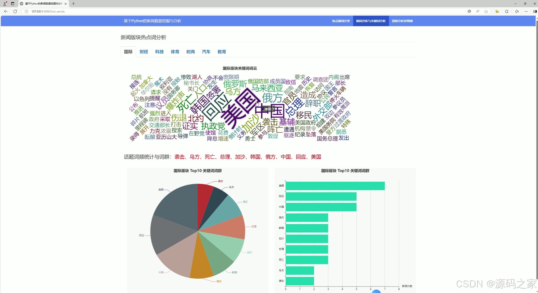This screenshot has height=293, width=538.
Task: Add page to favorites with the star icon
Action: [486, 11]
